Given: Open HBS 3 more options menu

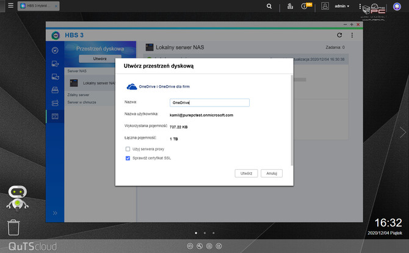Looking at the screenshot, I should click(352, 35).
